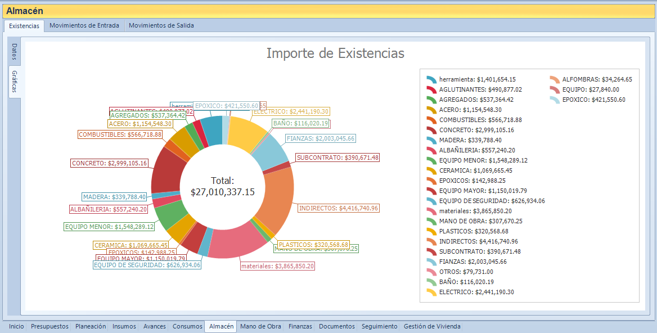Image resolution: width=657 pixels, height=333 pixels.
Task: Select the ALBAÑILERIA $557,240.20 chart label
Action: (x=109, y=209)
